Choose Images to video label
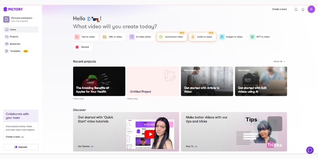Image resolution: width=318 pixels, height=159 pixels. pyautogui.click(x=234, y=37)
